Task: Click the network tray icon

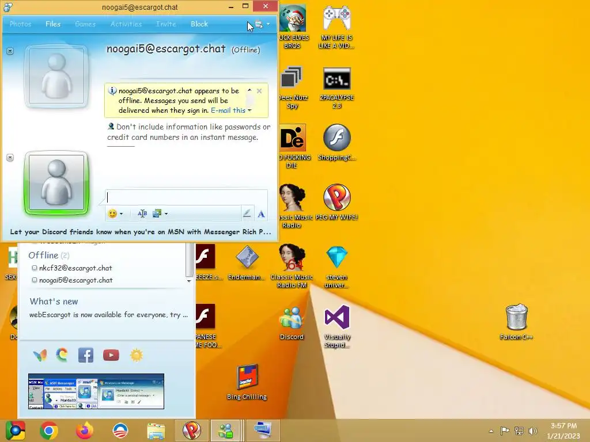Action: click(x=519, y=430)
